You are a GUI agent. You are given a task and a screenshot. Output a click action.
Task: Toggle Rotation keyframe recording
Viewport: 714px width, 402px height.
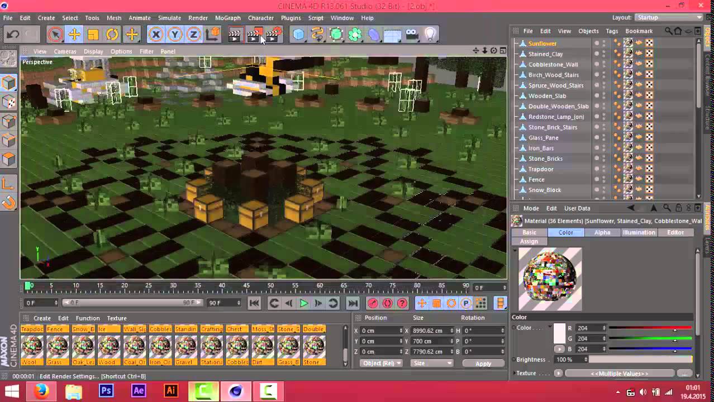click(451, 303)
